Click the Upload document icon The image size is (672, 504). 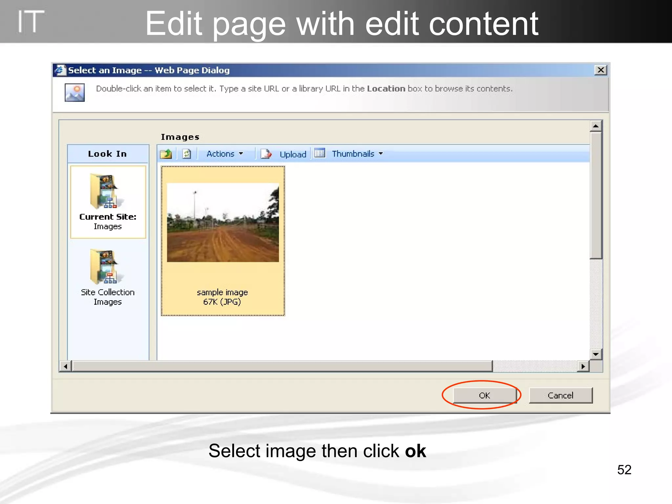tap(266, 154)
